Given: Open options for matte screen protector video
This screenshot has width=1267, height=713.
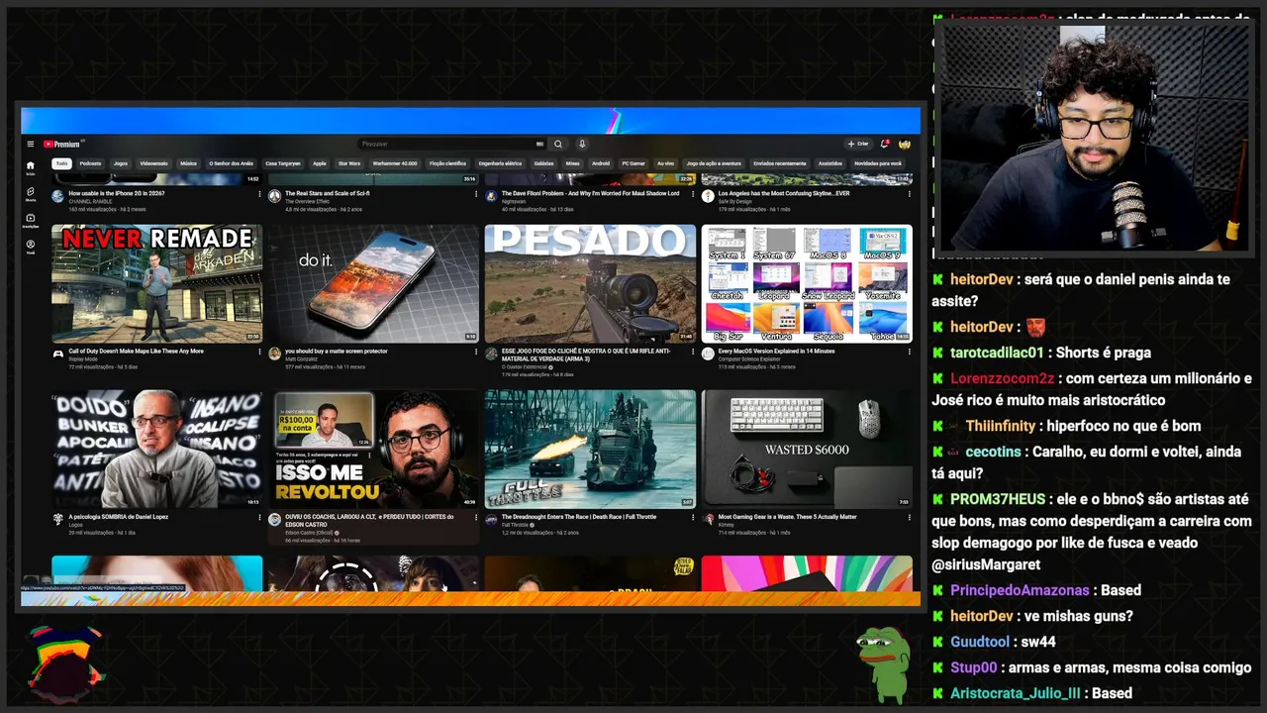Looking at the screenshot, I should (x=476, y=352).
